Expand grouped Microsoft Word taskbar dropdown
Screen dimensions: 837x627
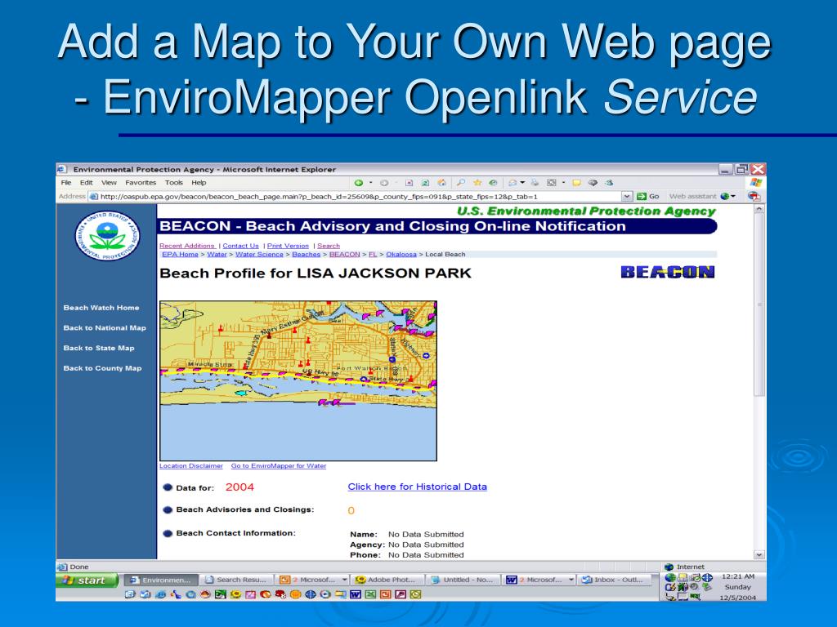(x=571, y=580)
